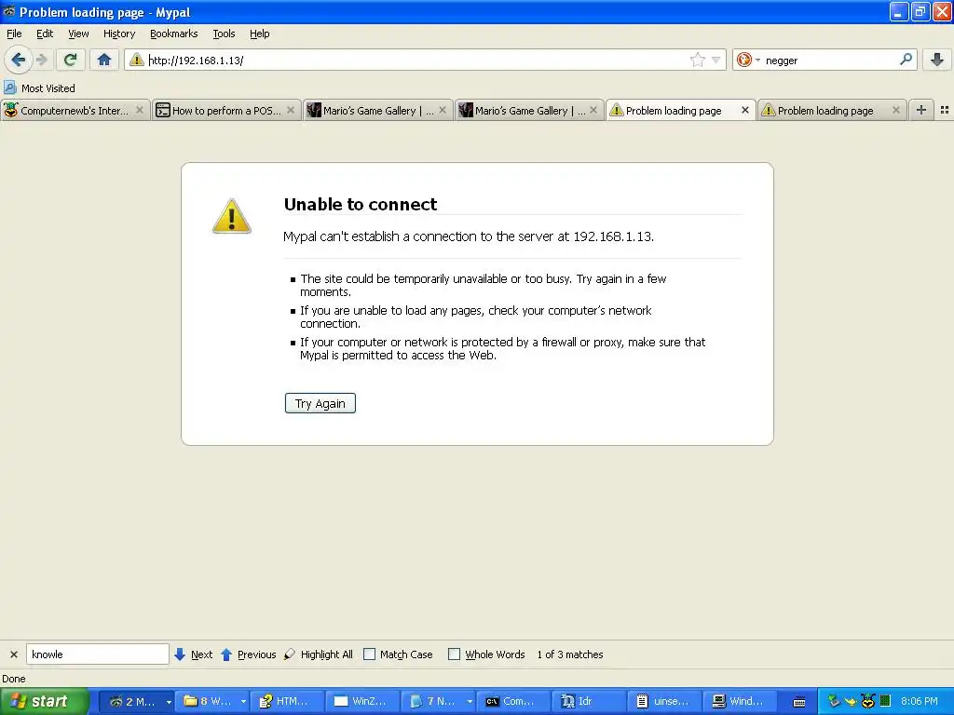954x715 pixels.
Task: Bookmark this page with the star
Action: pos(697,60)
